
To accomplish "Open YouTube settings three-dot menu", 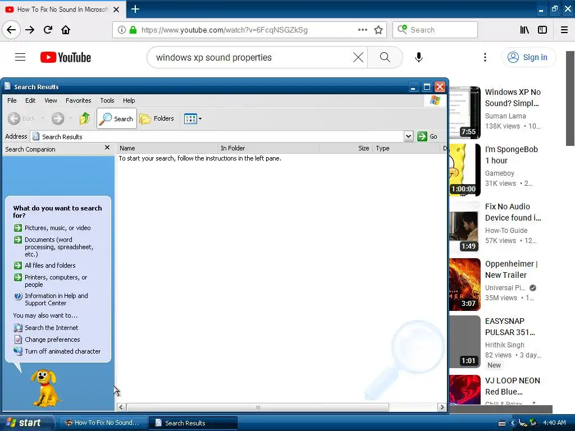I will click(485, 57).
